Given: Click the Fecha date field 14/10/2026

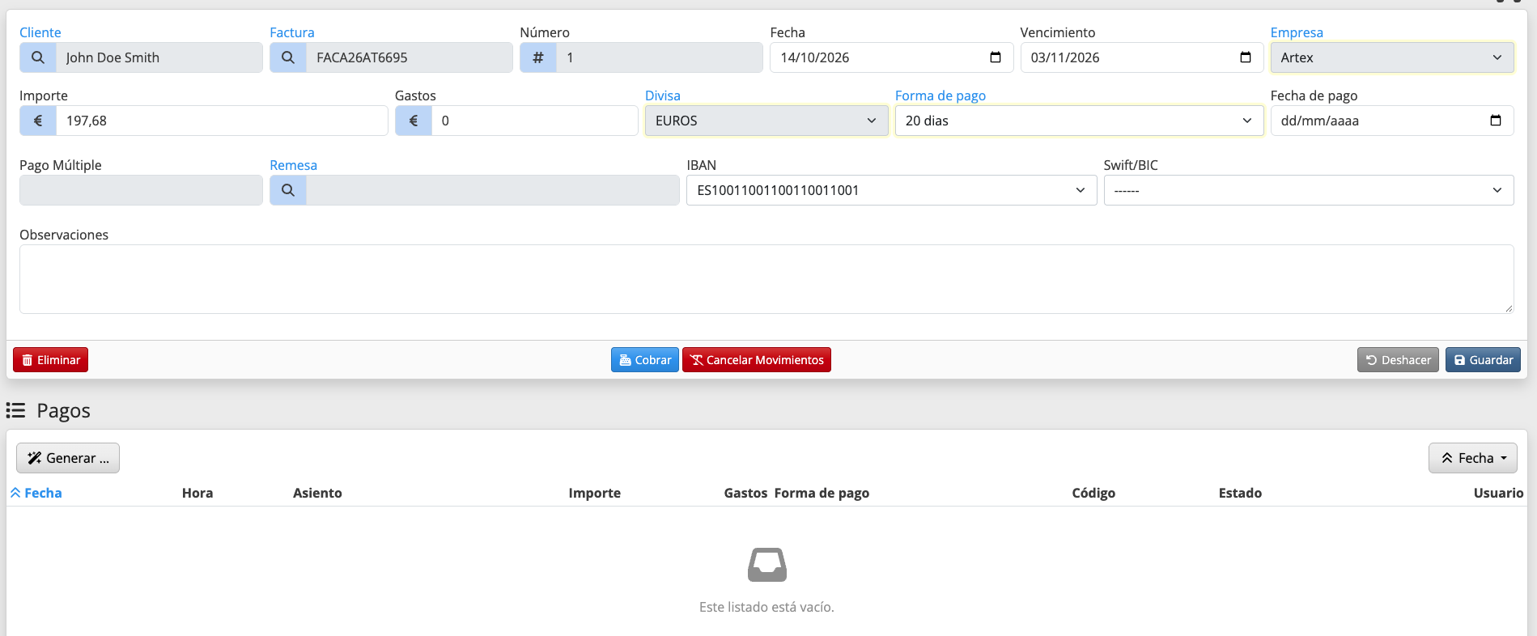Looking at the screenshot, I should (891, 57).
